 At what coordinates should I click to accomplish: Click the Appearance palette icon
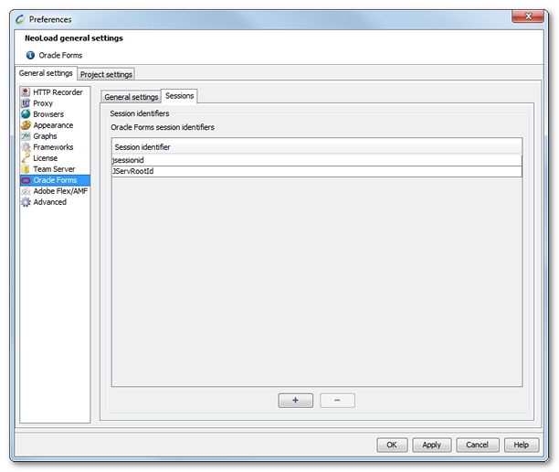[x=26, y=125]
